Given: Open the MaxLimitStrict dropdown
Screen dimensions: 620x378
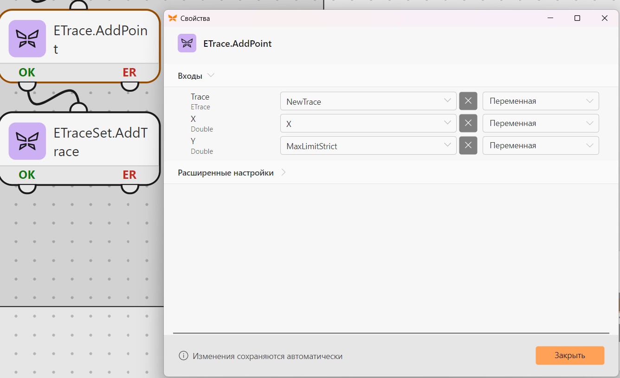Looking at the screenshot, I should coord(368,145).
